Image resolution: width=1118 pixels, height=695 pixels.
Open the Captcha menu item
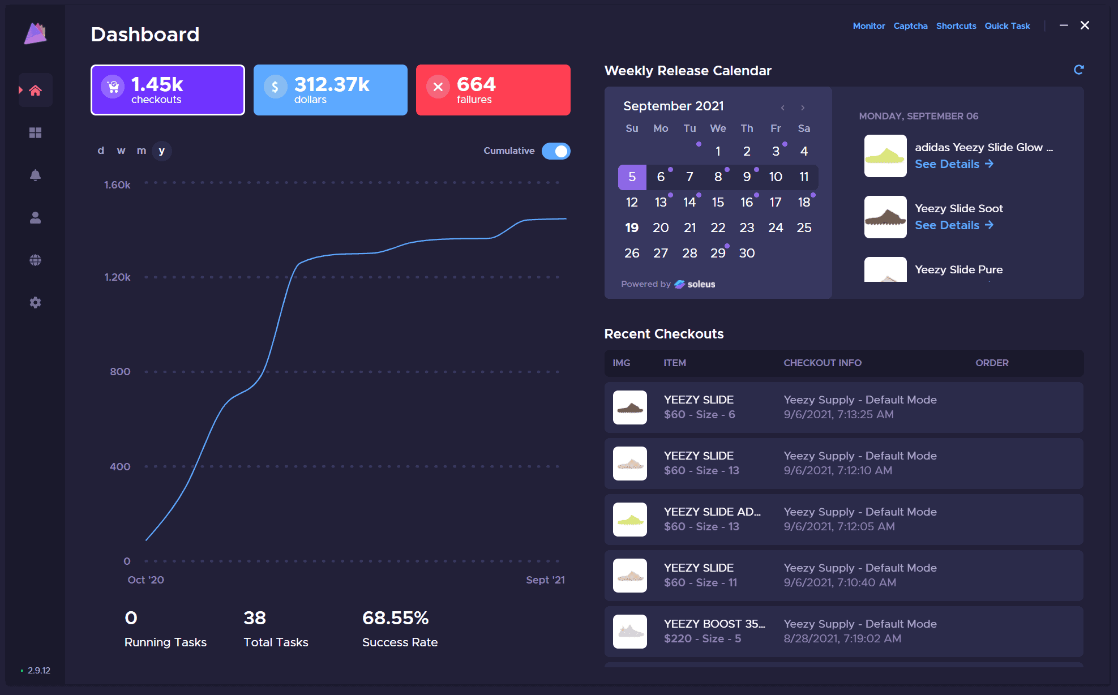tap(910, 26)
